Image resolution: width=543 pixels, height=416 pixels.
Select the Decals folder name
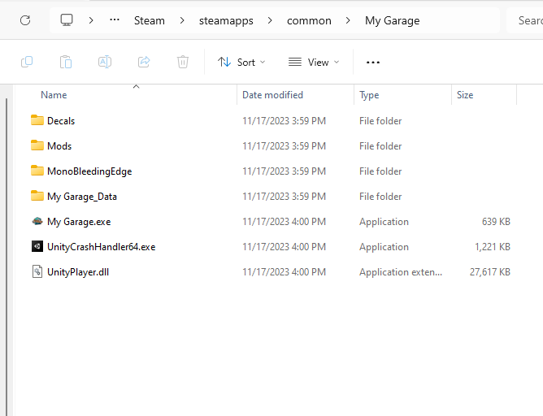point(61,121)
